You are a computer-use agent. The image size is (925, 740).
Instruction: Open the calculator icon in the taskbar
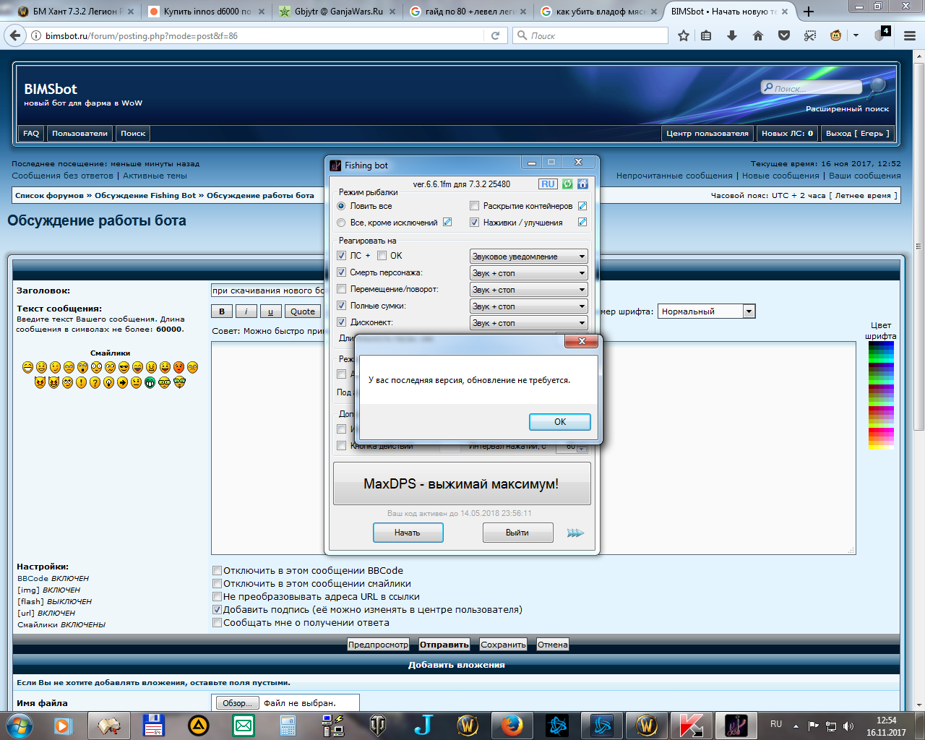[x=288, y=725]
